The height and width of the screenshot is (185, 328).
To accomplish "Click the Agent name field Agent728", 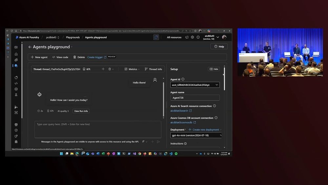I will pos(195,98).
